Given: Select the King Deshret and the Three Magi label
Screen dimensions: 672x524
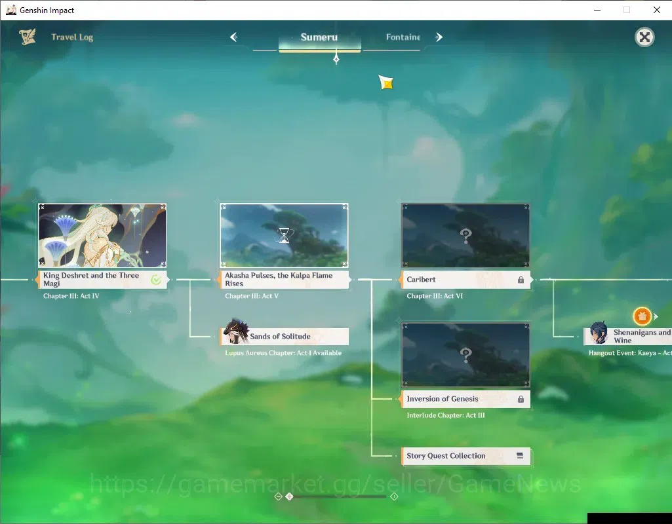Looking at the screenshot, I should (x=102, y=280).
